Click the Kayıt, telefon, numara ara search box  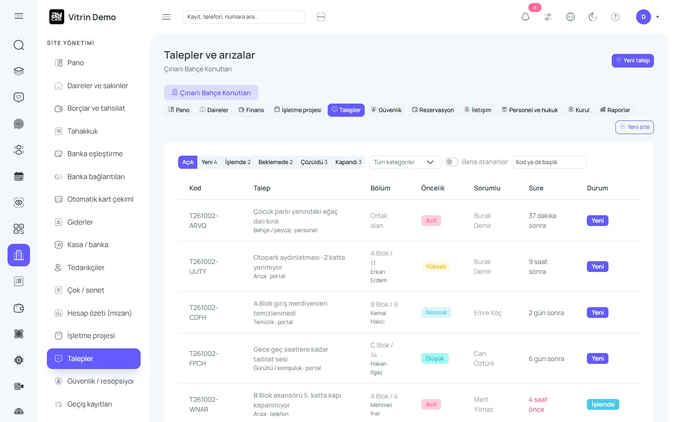(x=244, y=17)
